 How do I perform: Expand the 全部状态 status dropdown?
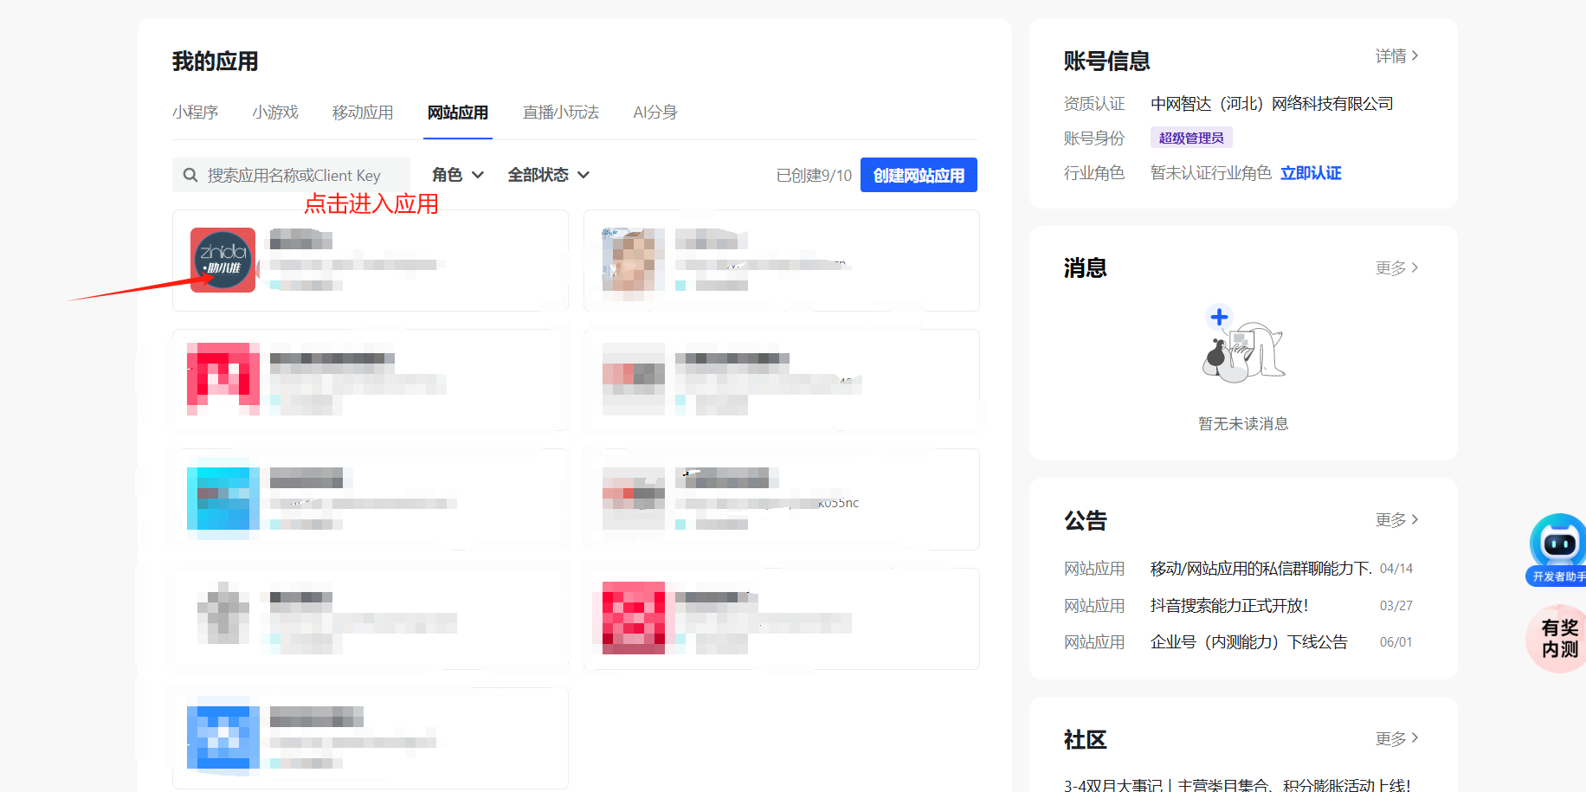548,175
